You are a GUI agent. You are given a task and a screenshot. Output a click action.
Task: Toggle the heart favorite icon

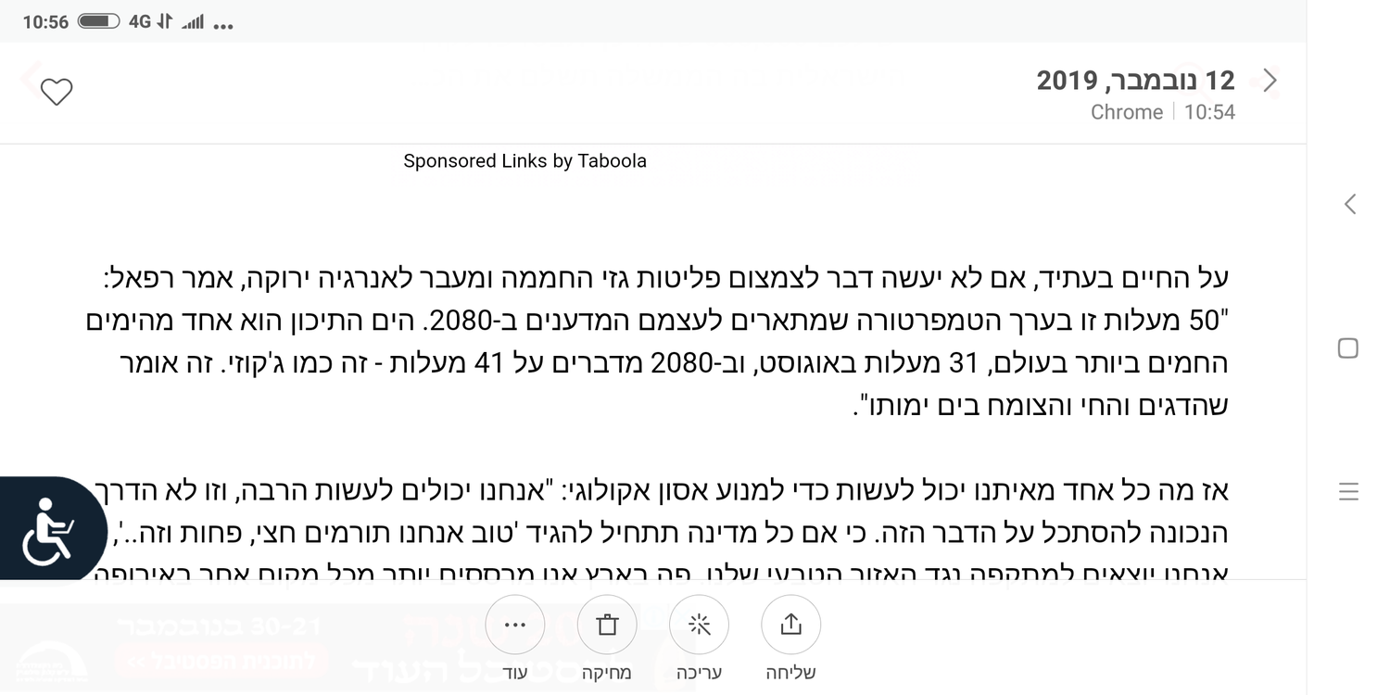pyautogui.click(x=57, y=92)
